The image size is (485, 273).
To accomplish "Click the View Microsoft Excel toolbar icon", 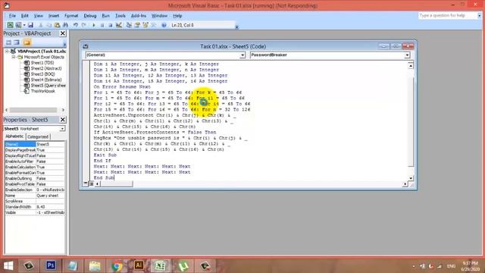I will click(x=10, y=25).
